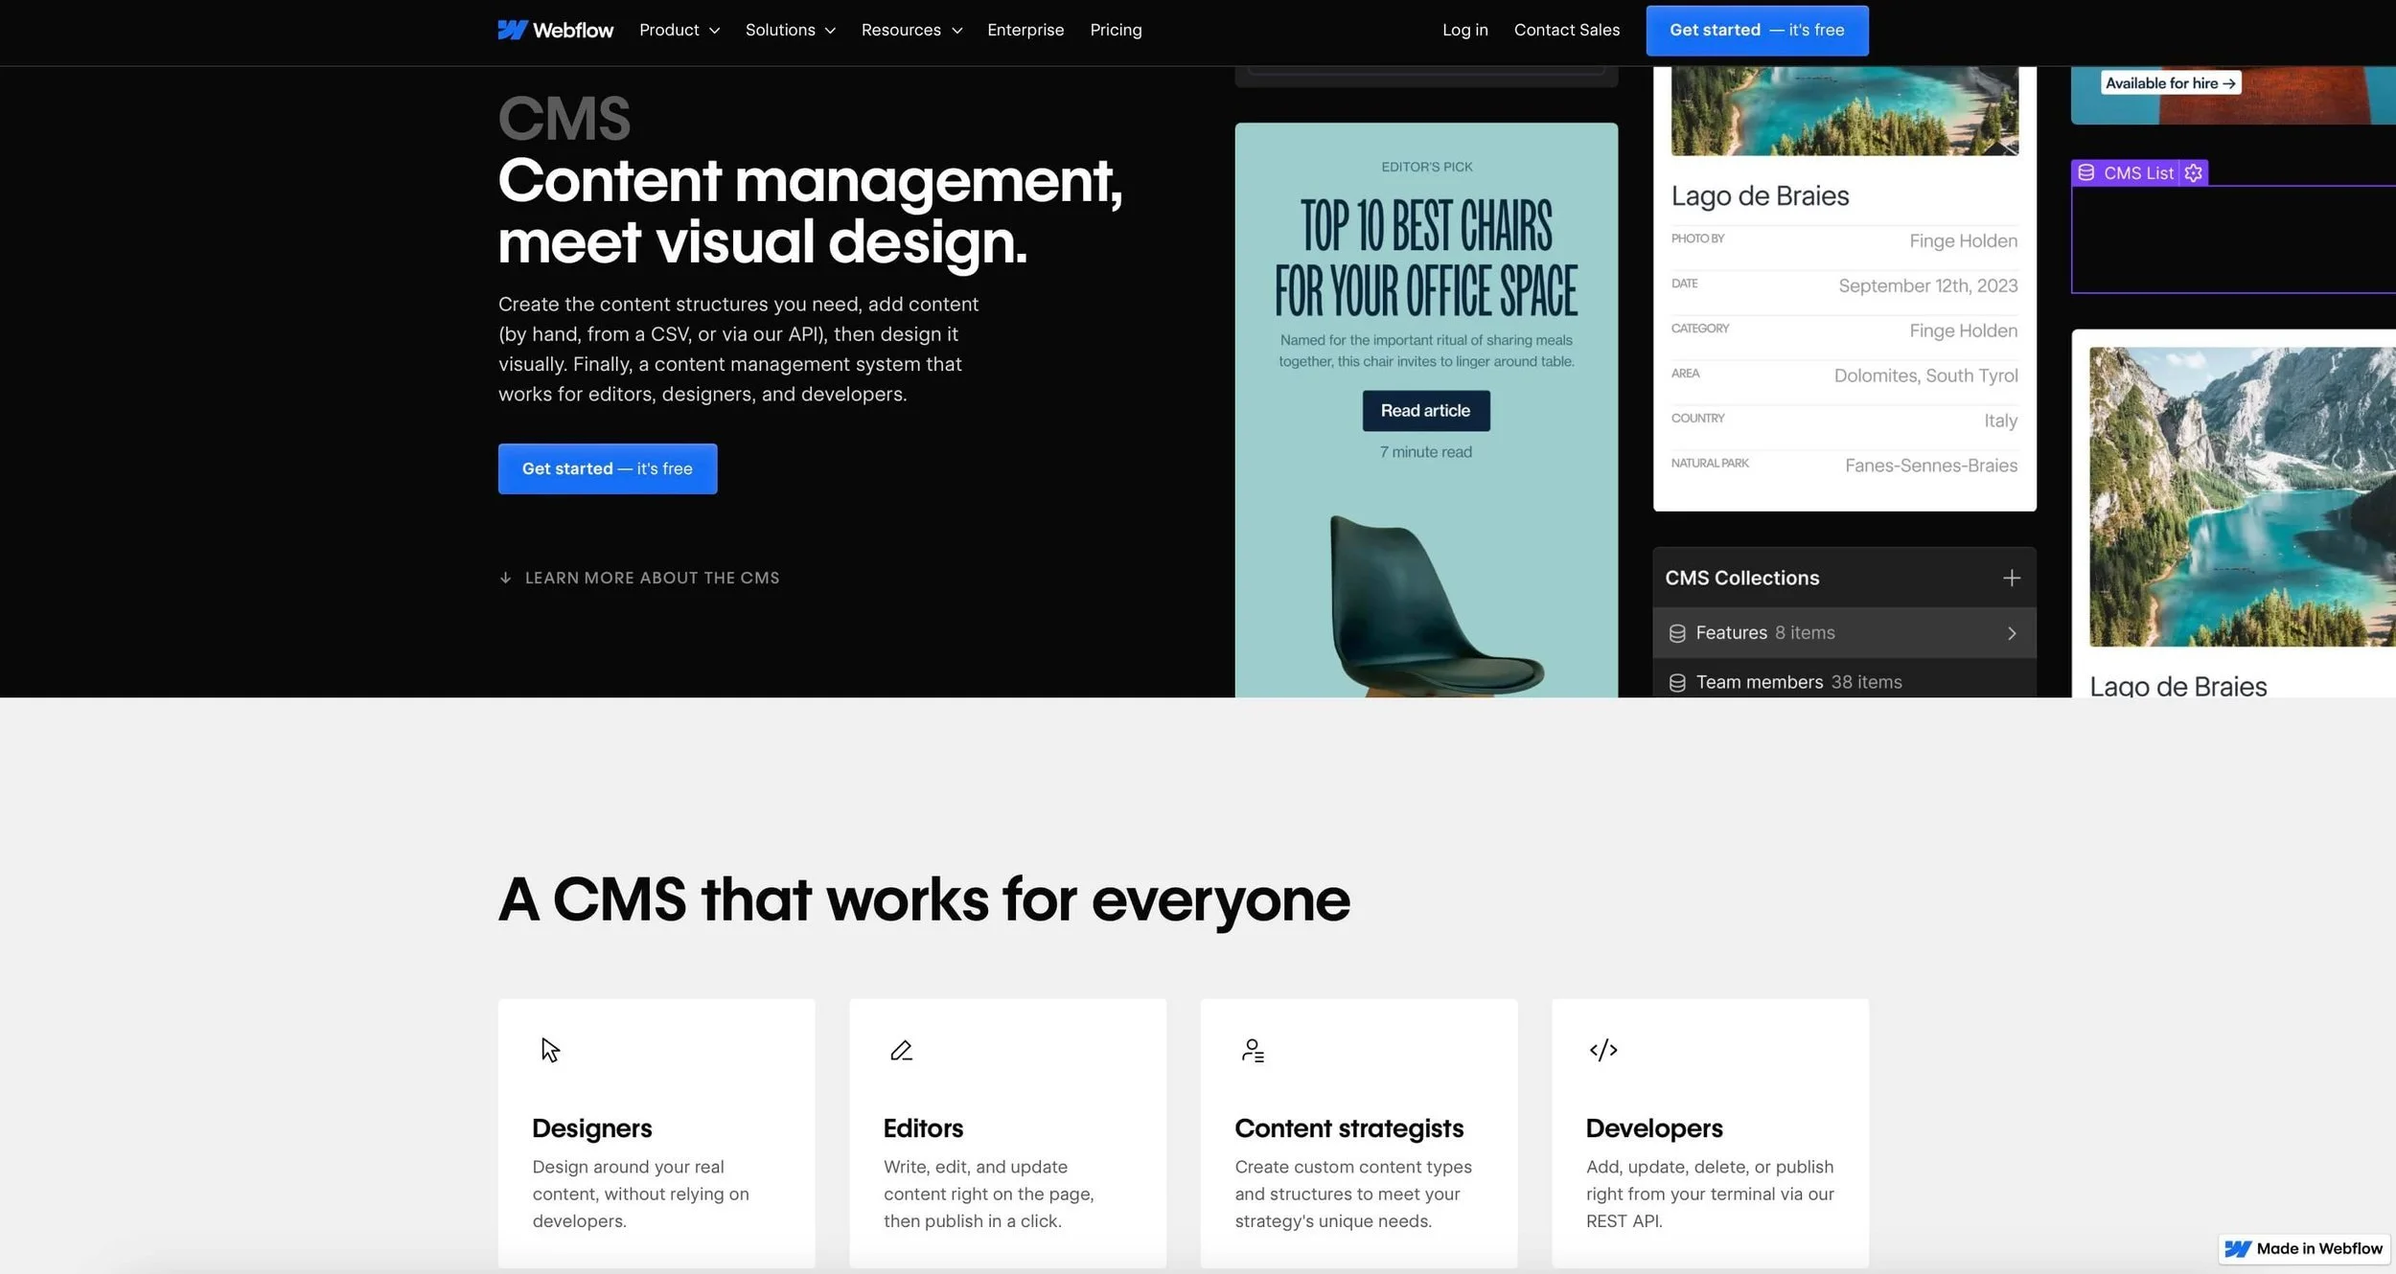Open the Product dropdown menu
Viewport: 2396px width, 1274px height.
[679, 30]
